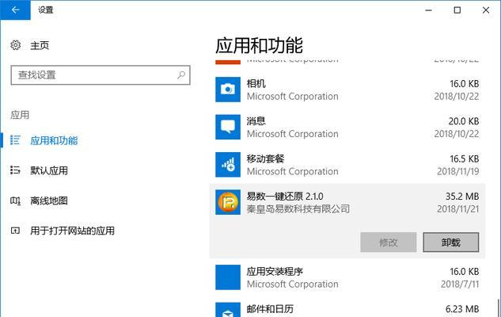Image resolution: width=501 pixels, height=317 pixels.
Task: Click the 20.0 KB size value
Action: coord(464,121)
